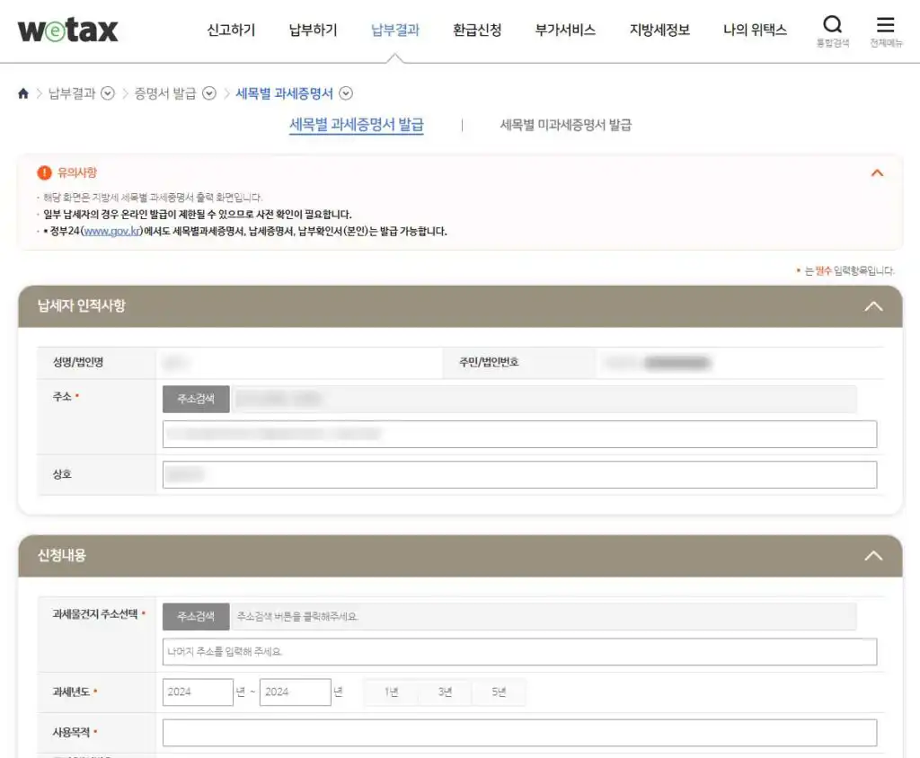This screenshot has height=758, width=920.
Task: Open the 통합검색 magnifier icon
Action: pyautogui.click(x=832, y=24)
